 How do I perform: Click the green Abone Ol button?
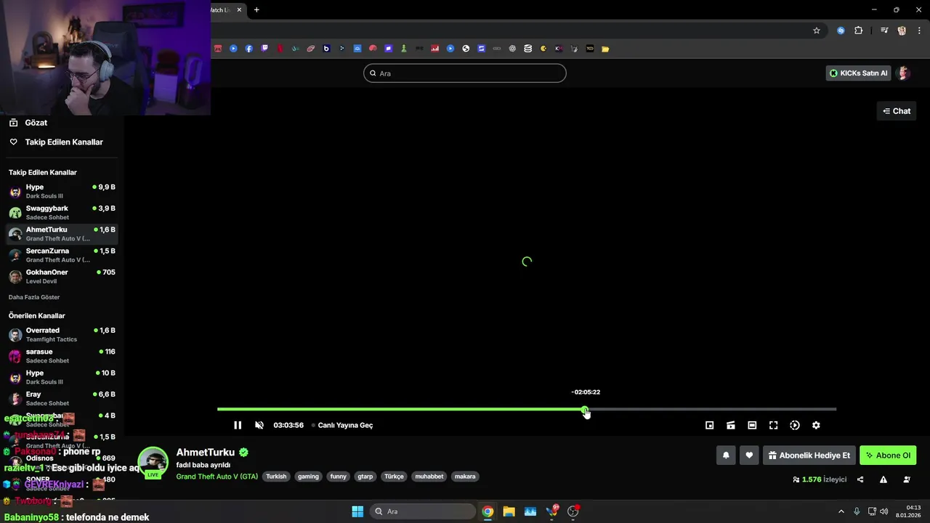tap(888, 455)
